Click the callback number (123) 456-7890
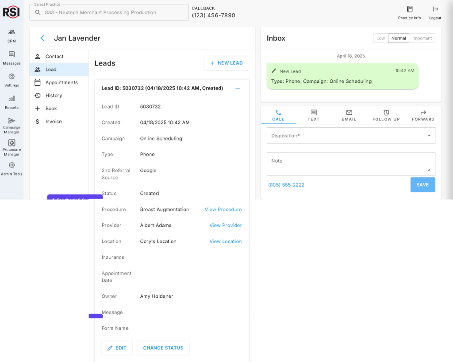The image size is (453, 362). click(214, 16)
